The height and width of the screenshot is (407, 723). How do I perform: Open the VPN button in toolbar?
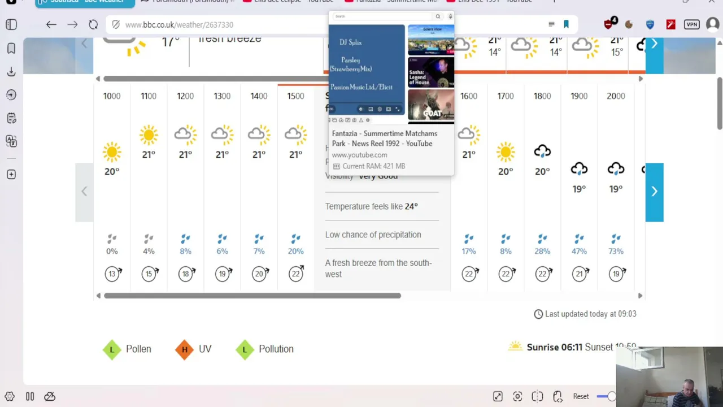click(x=691, y=24)
